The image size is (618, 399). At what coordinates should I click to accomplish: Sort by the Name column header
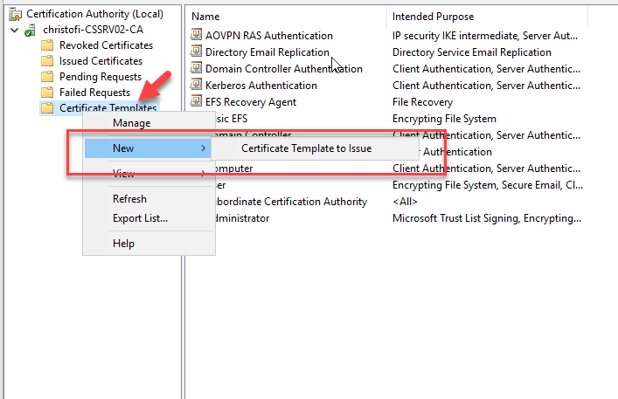click(205, 17)
